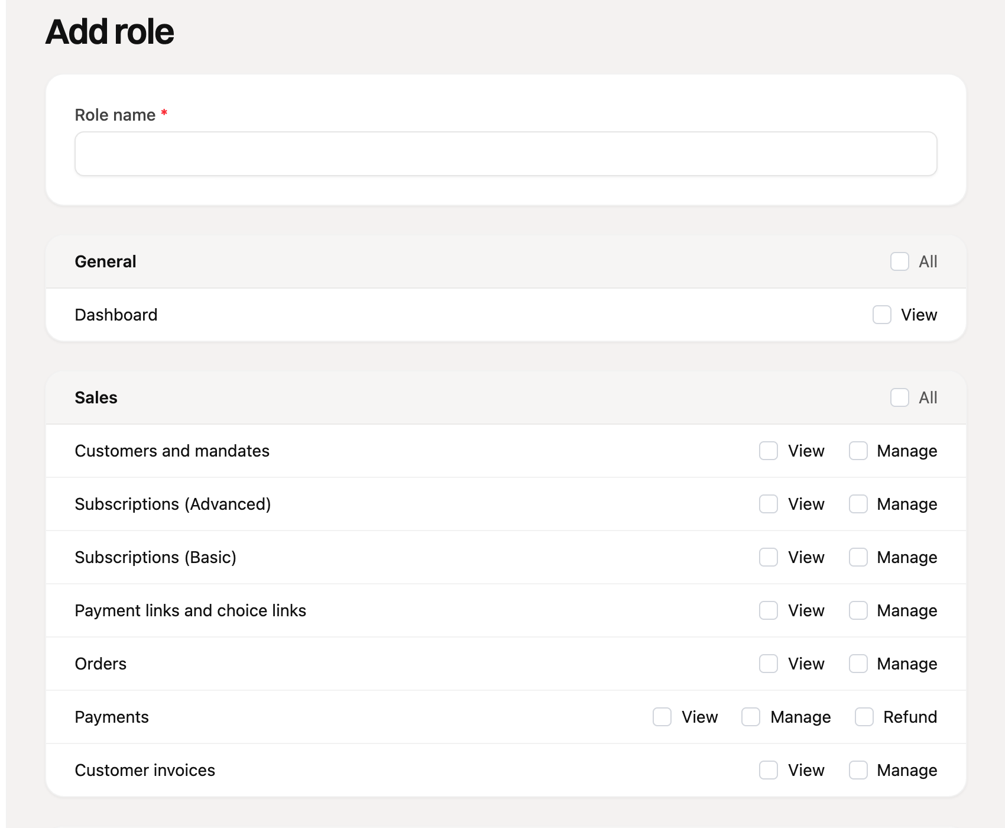Click the Add role page title
The height and width of the screenshot is (828, 1005).
(110, 31)
